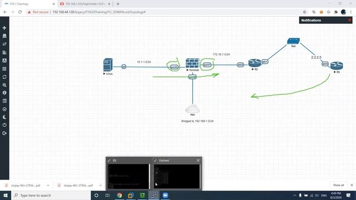Go back in browser history
This screenshot has width=356, height=200.
coord(5,12)
